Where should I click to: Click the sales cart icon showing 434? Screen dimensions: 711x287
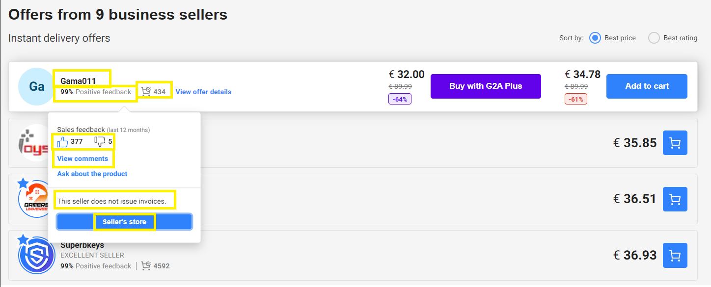tap(146, 91)
